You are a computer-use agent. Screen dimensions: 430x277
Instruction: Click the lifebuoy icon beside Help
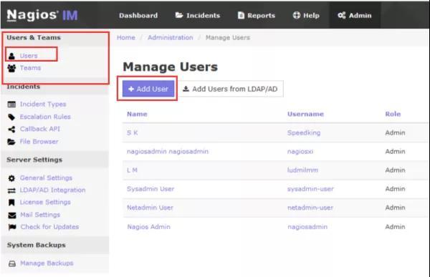coord(297,15)
